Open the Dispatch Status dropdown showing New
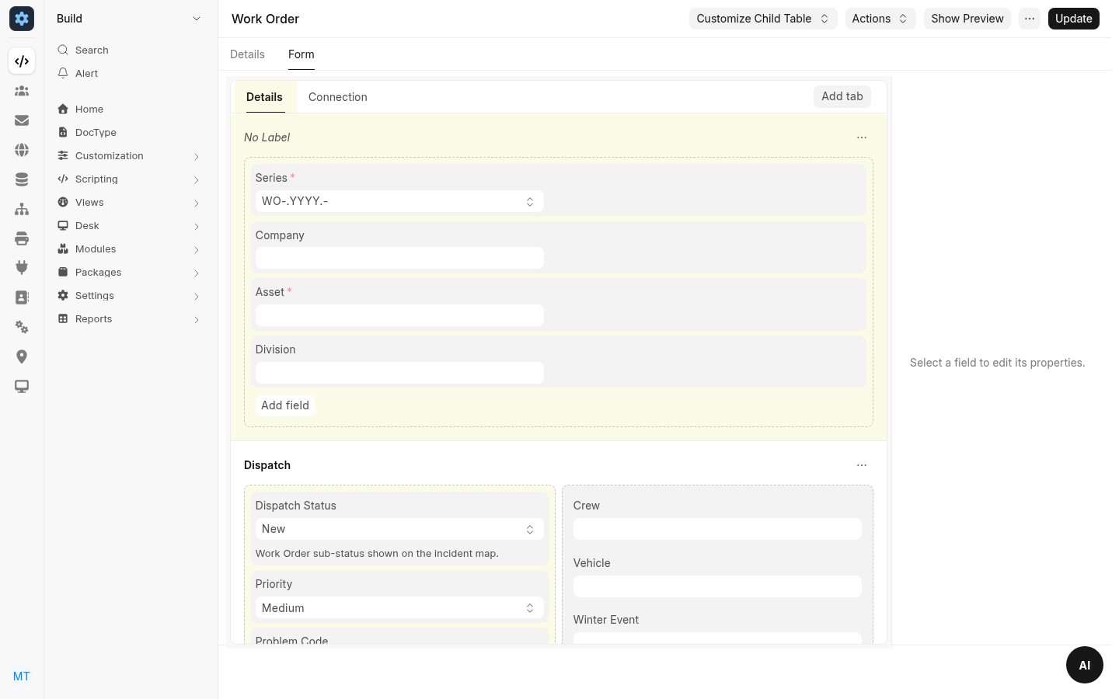Screen dimensions: 1119x699 [x=399, y=529]
